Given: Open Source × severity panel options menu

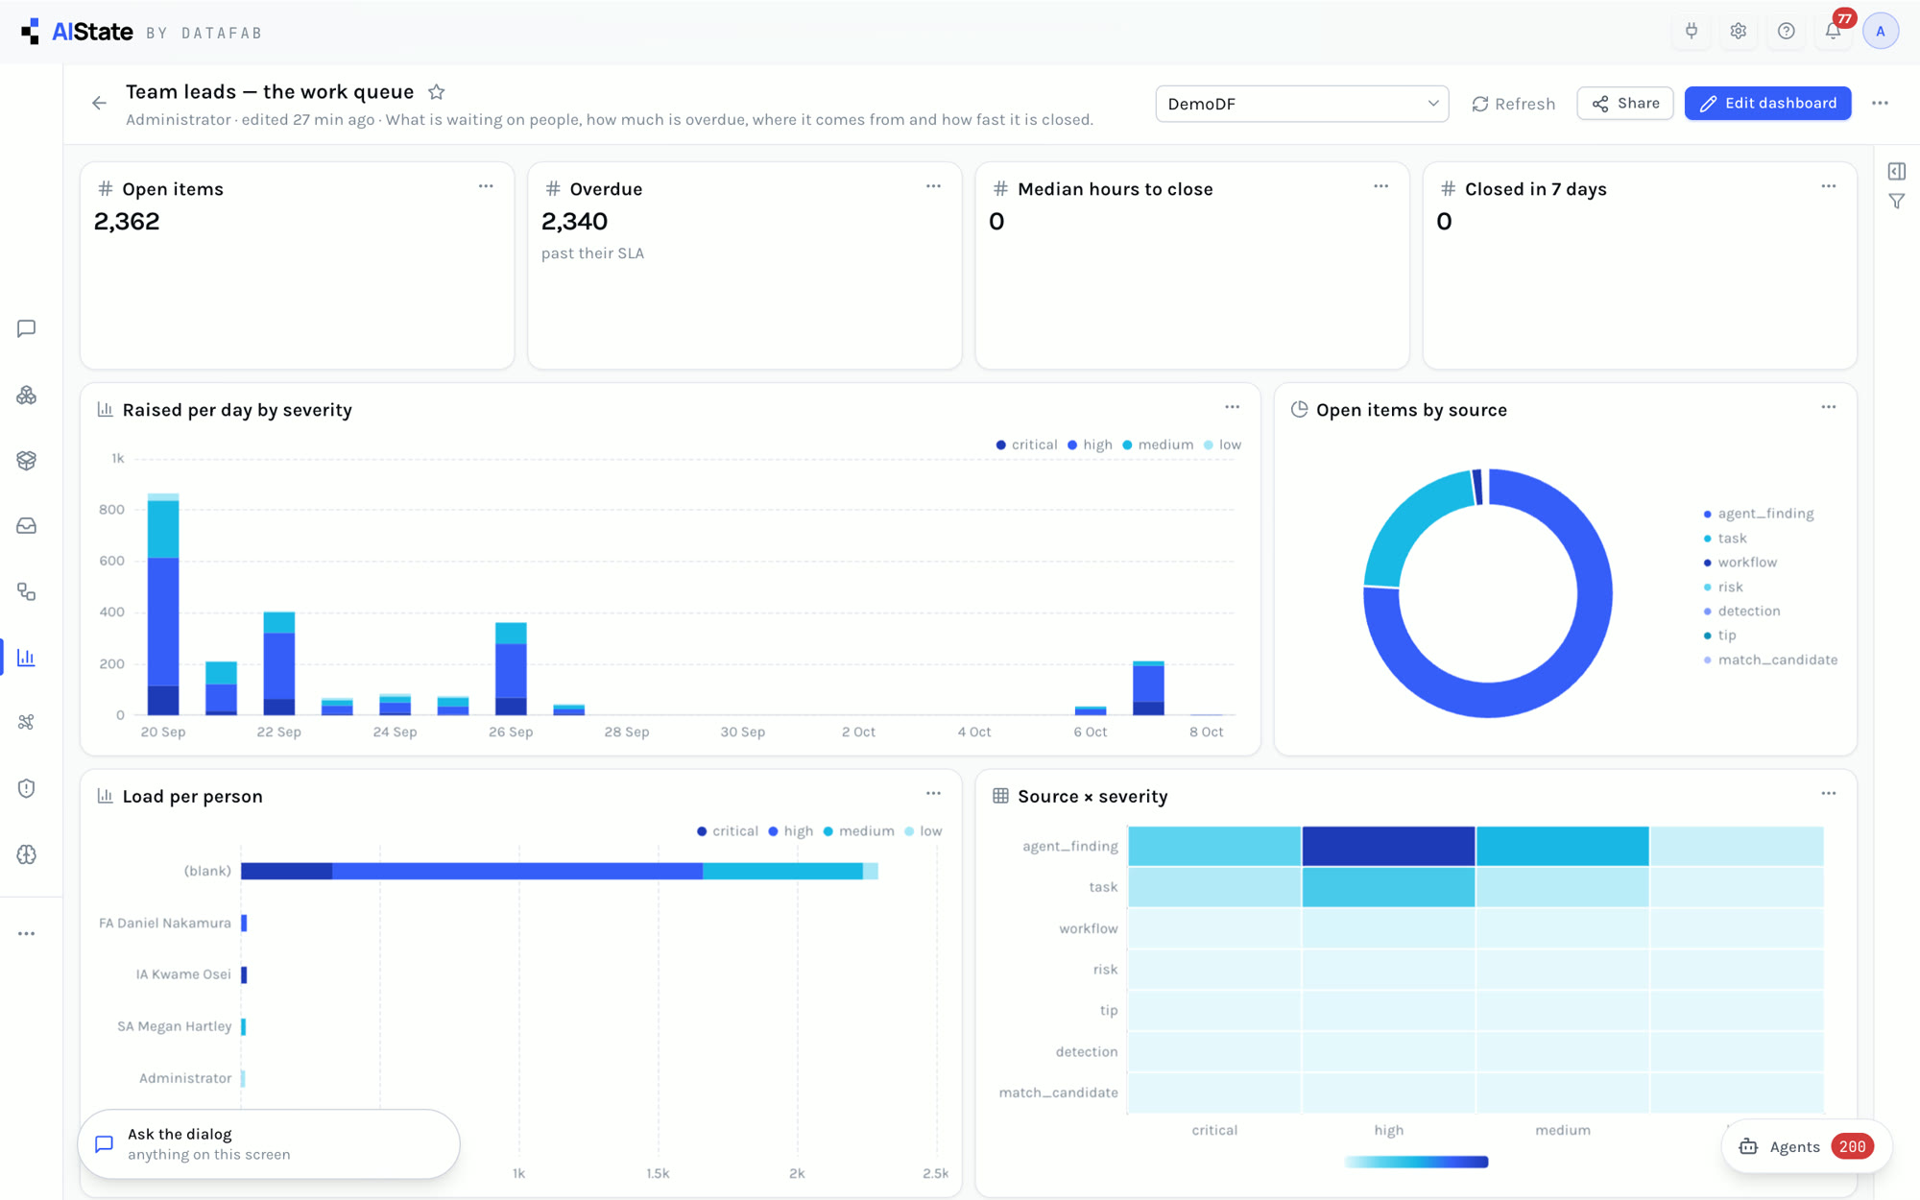Looking at the screenshot, I should coord(1828,793).
